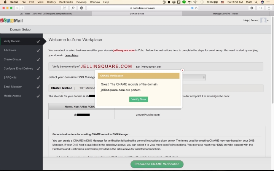Image resolution: width=274 pixels, height=171 pixels.
Task: Click Safari share icon
Action: point(269,8)
